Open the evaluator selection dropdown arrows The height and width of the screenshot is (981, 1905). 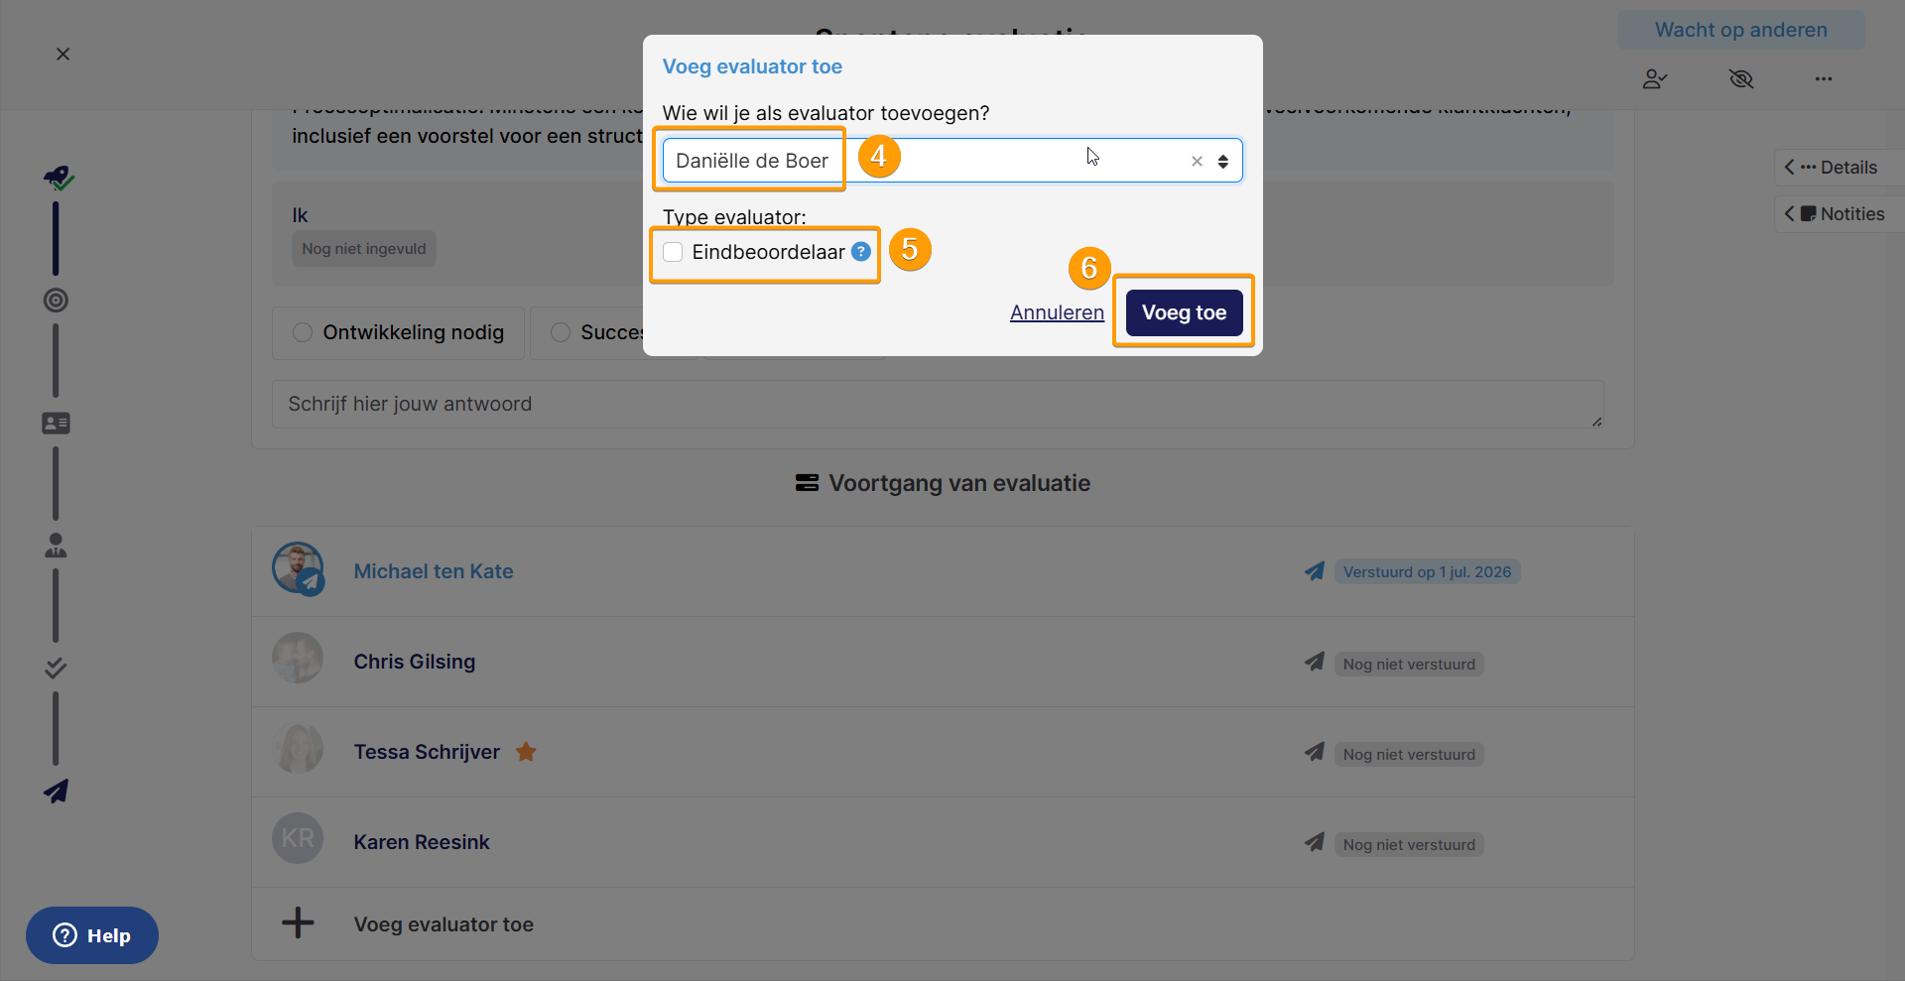1223,162
